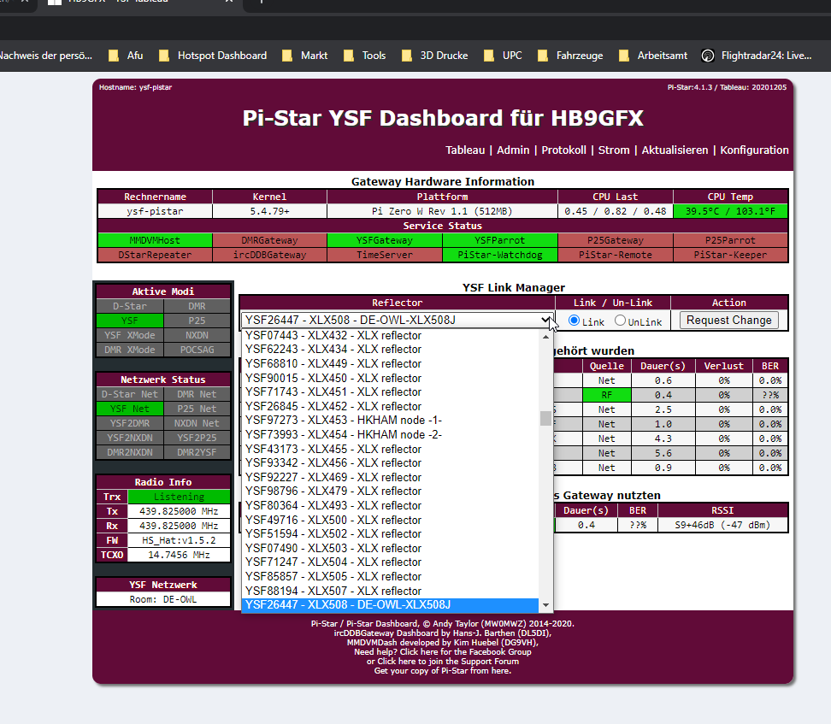Click the green YSF Net status cell

point(130,409)
